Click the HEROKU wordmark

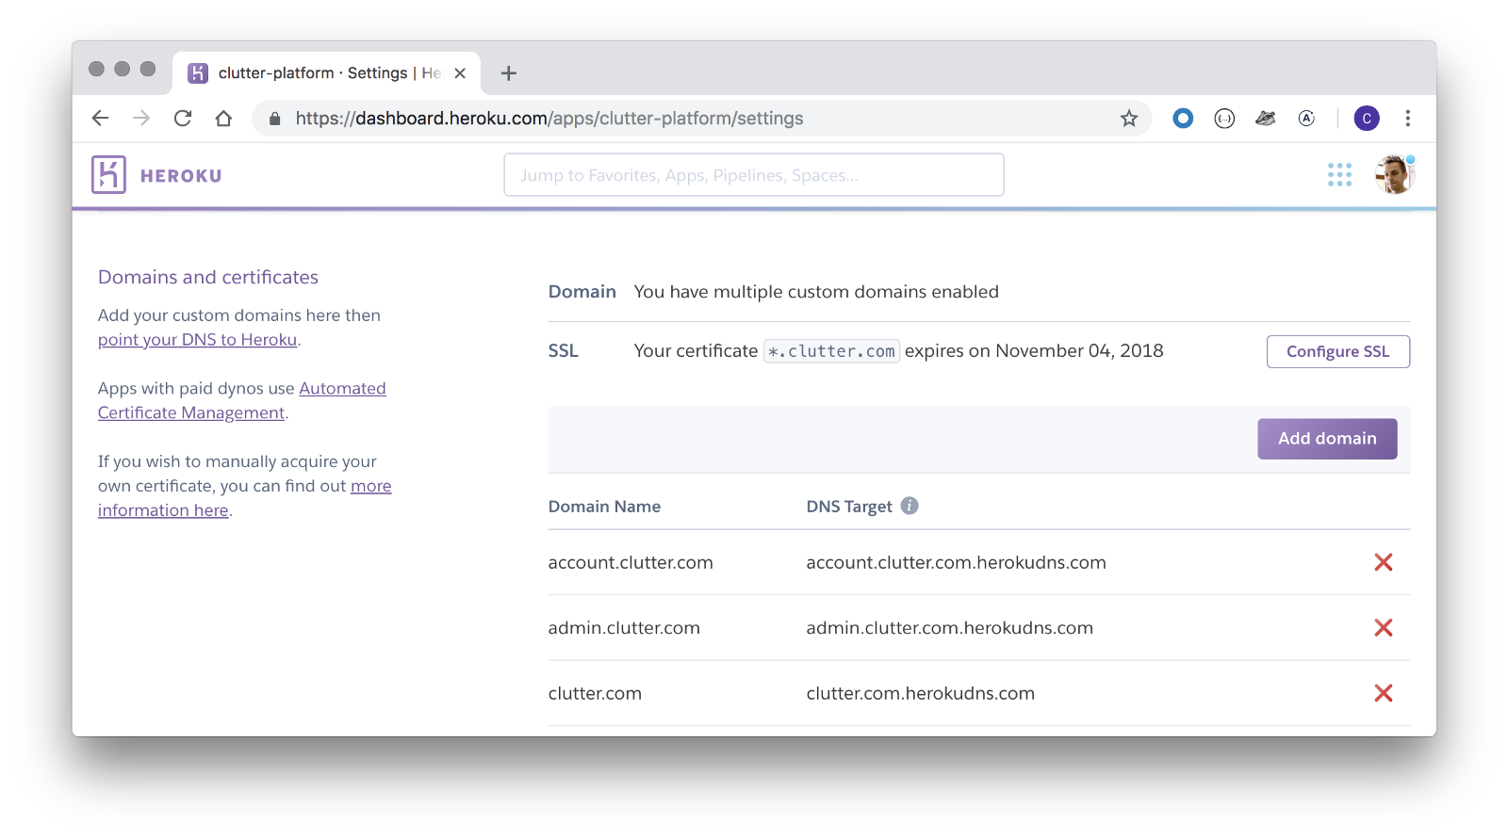181,176
